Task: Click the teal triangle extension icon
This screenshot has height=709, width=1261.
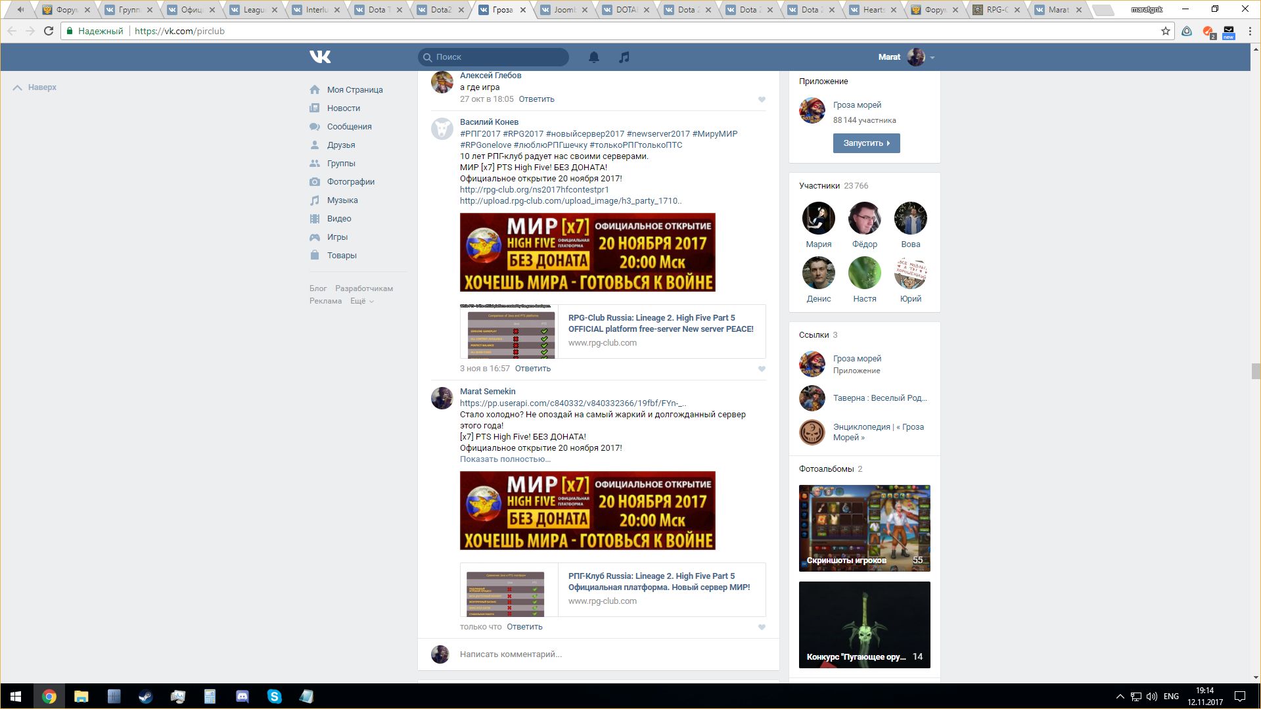Action: [x=1187, y=31]
